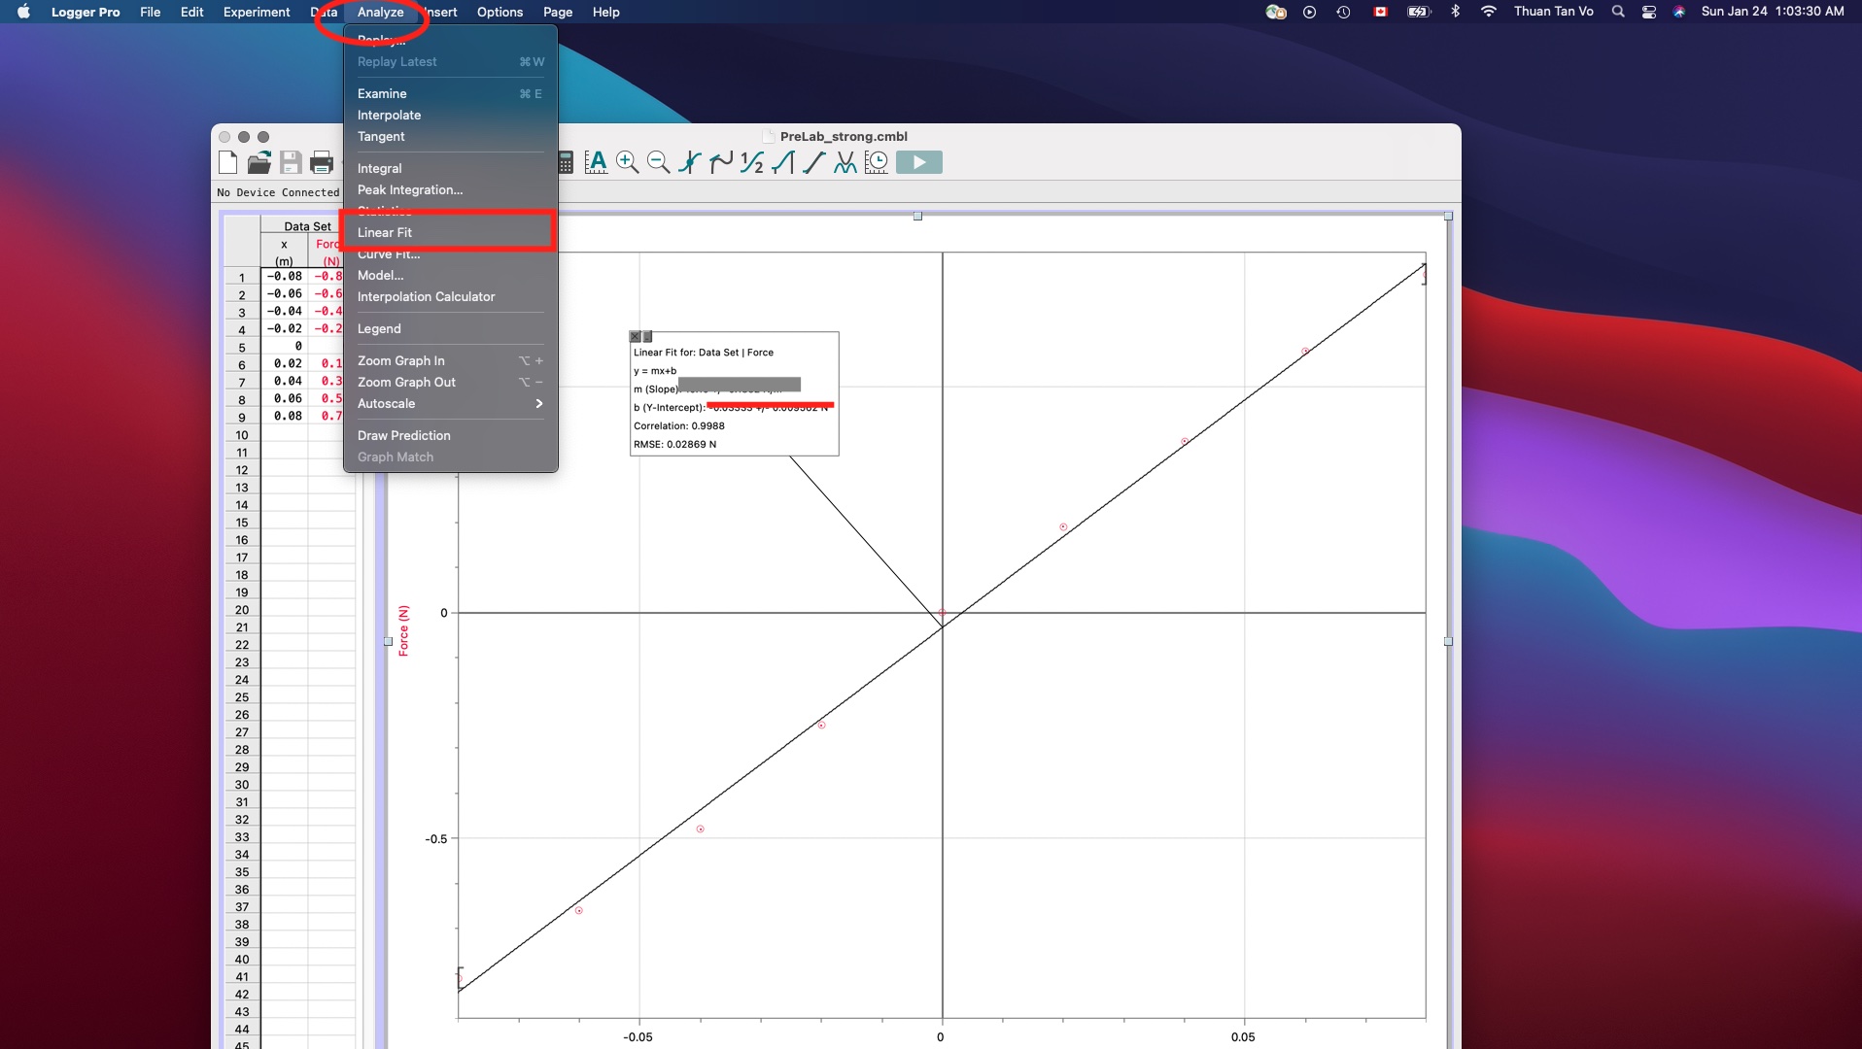
Task: Close the Linear Fit info box
Action: (636, 337)
